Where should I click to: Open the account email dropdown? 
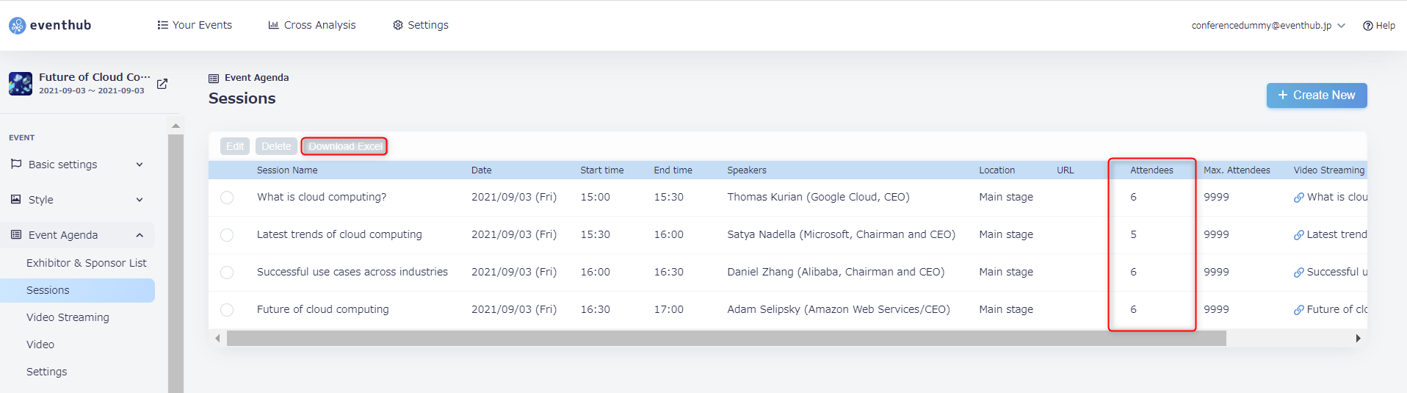(x=1268, y=26)
